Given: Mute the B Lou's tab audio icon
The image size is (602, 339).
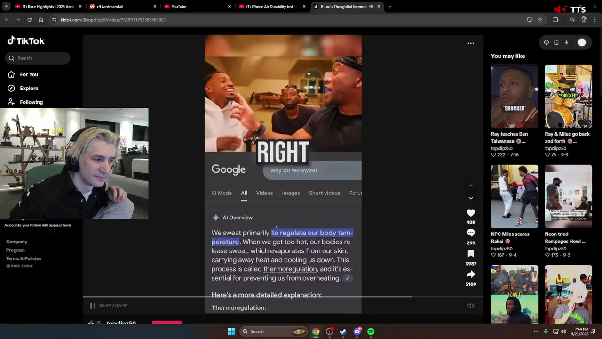Looking at the screenshot, I should [x=371, y=7].
